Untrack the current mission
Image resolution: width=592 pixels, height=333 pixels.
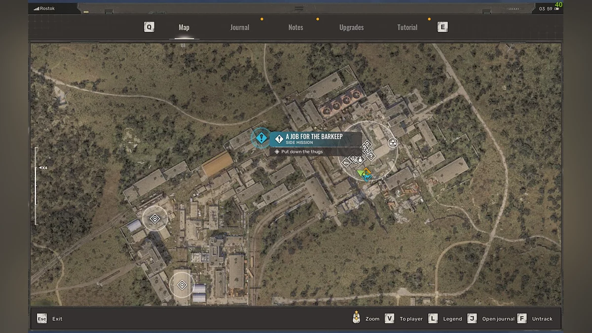[542, 319]
